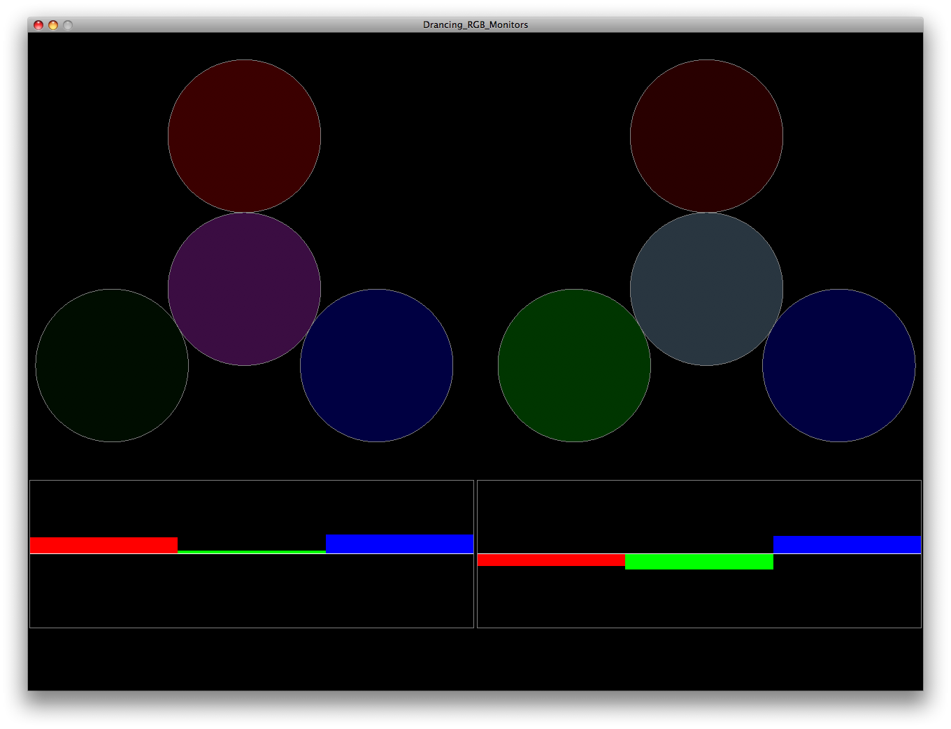
Task: Click the red bar in the right monitor
Action: click(550, 560)
